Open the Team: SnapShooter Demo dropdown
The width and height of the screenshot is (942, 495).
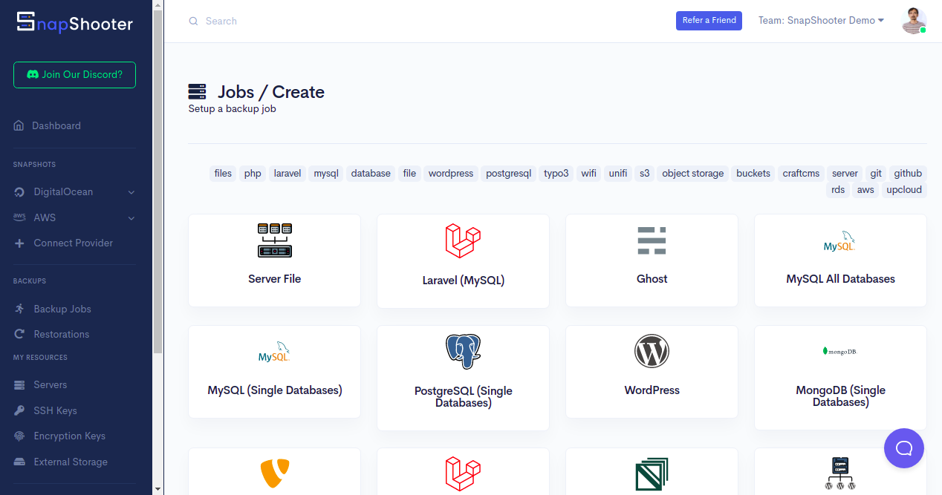click(x=821, y=21)
